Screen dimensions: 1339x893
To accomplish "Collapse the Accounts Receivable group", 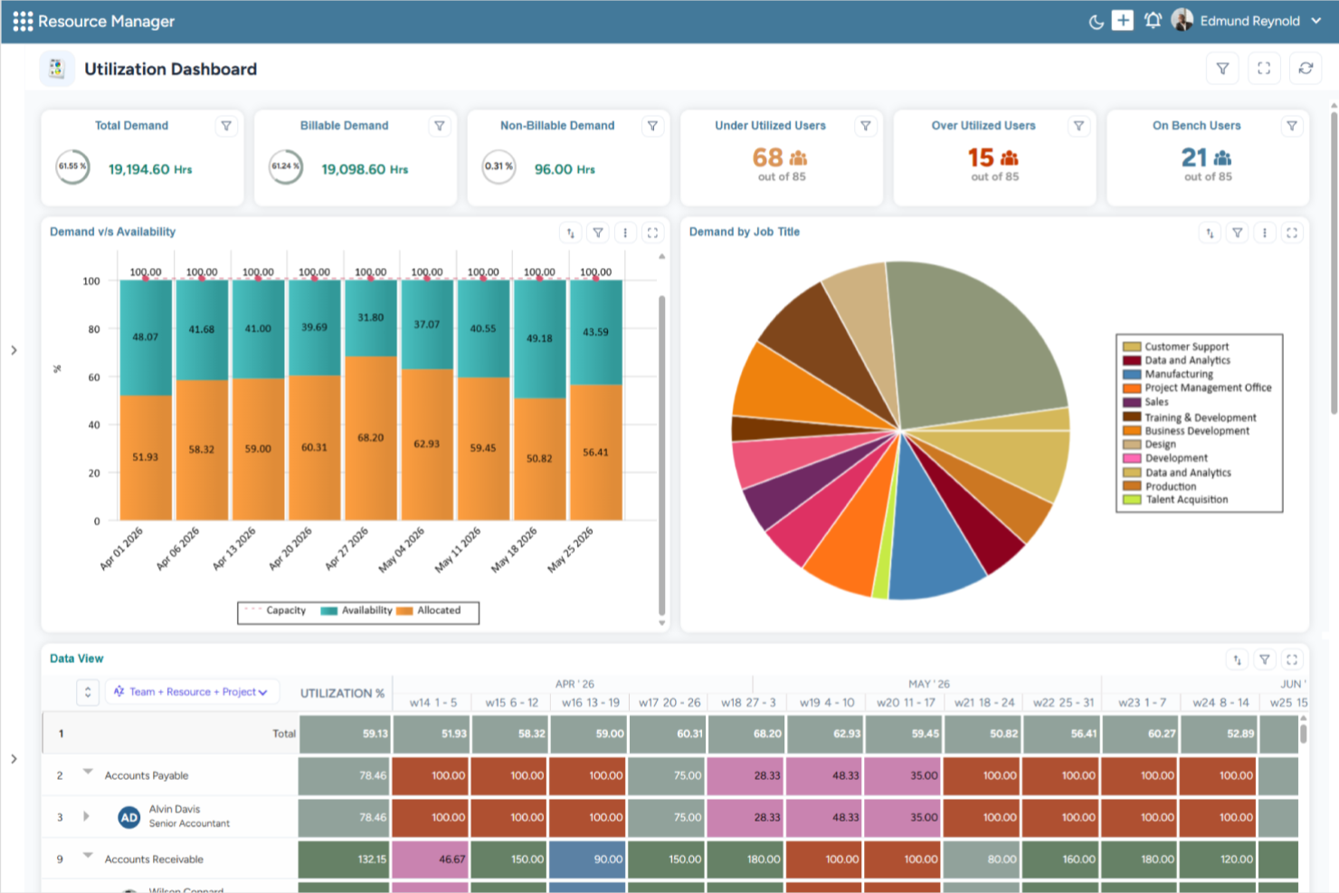I will [88, 855].
